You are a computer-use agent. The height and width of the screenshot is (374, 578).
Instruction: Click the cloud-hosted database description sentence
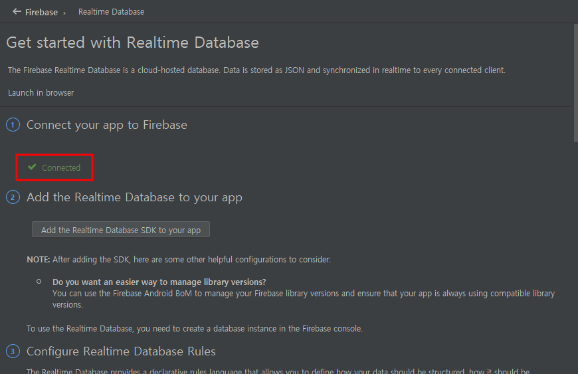point(256,70)
